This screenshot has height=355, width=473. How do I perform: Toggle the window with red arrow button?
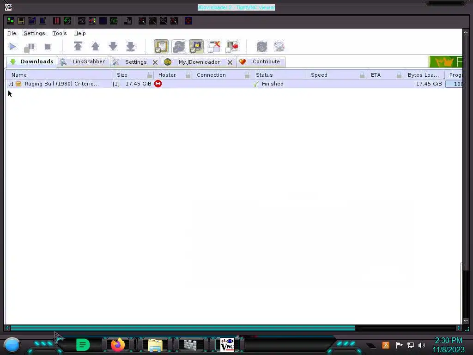pos(232,47)
